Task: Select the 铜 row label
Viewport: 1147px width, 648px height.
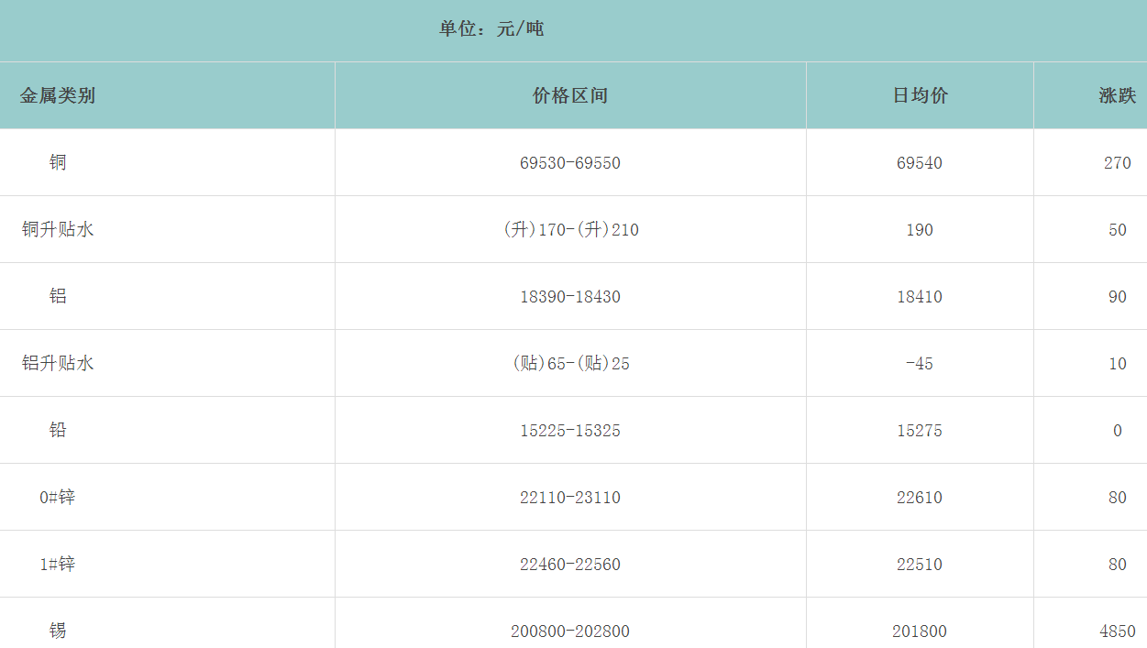Action: coord(58,162)
